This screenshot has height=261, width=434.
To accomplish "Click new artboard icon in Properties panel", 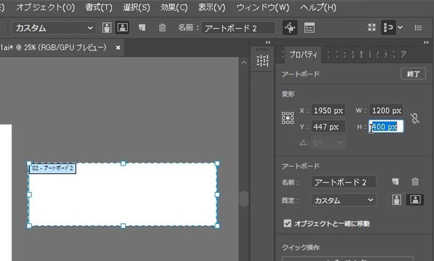I will (395, 182).
